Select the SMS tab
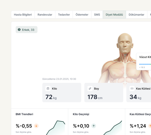The image size is (151, 135). tap(97, 15)
